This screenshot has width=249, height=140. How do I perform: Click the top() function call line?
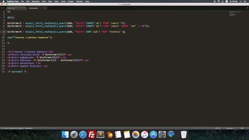pos(30,37)
